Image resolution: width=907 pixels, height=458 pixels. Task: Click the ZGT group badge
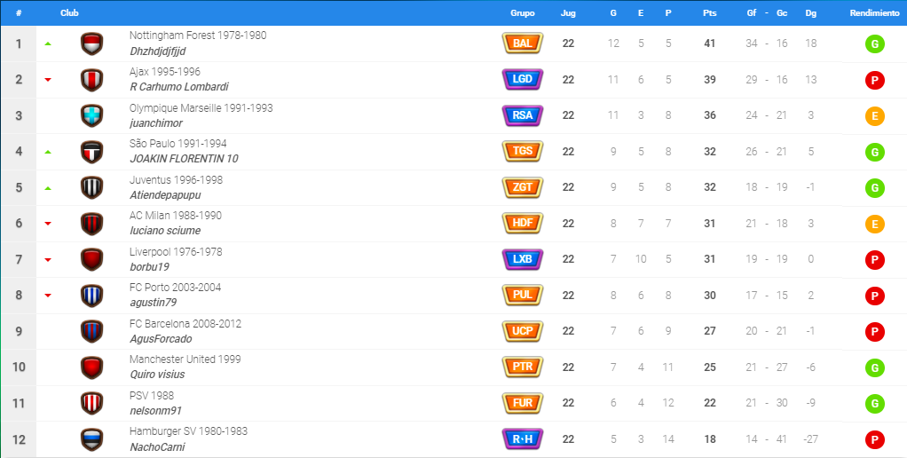click(523, 187)
